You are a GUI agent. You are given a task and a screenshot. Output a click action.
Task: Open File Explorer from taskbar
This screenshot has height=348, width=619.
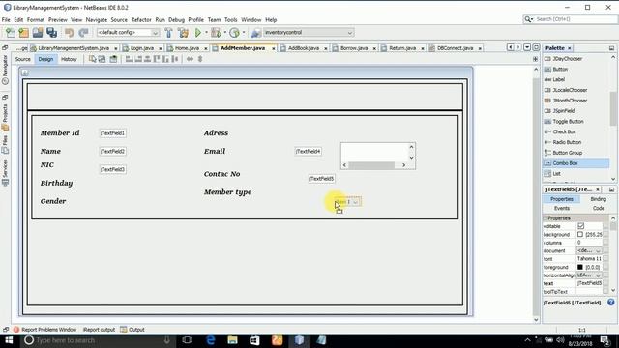click(232, 340)
